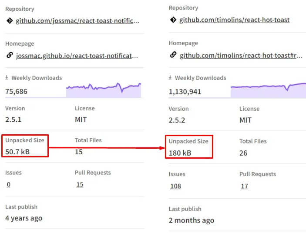Open github.com/jossmac/react-toast-notific... repository link
The image size is (306, 233).
(x=77, y=21)
